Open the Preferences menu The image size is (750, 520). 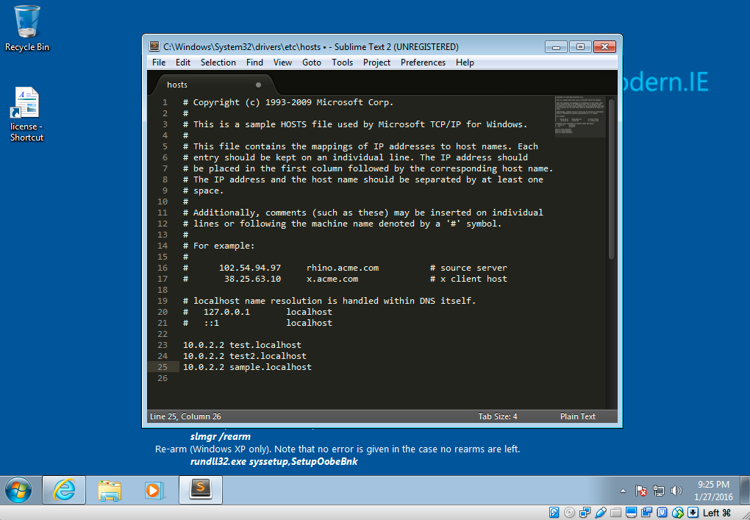tap(423, 63)
